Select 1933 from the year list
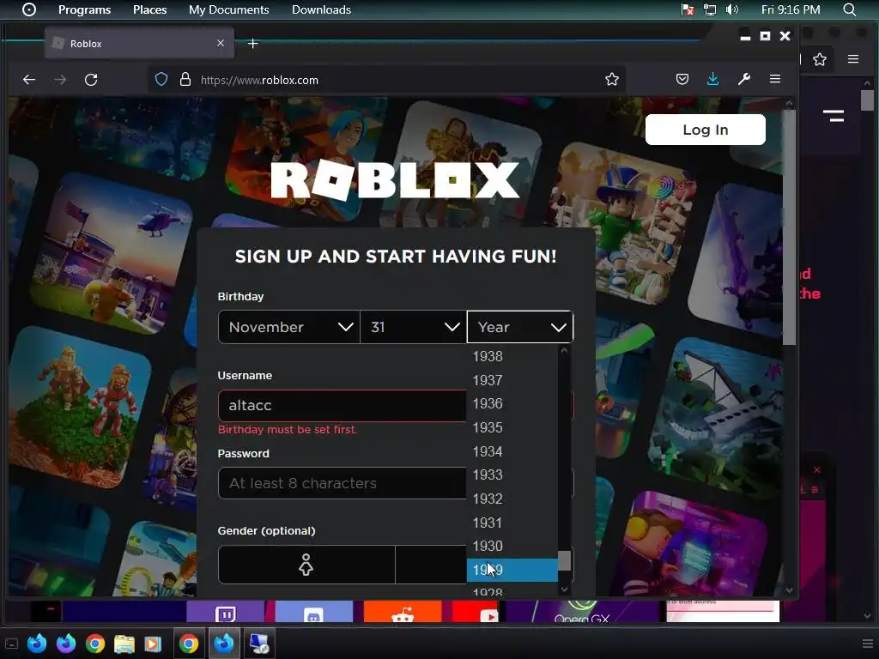 [x=512, y=475]
